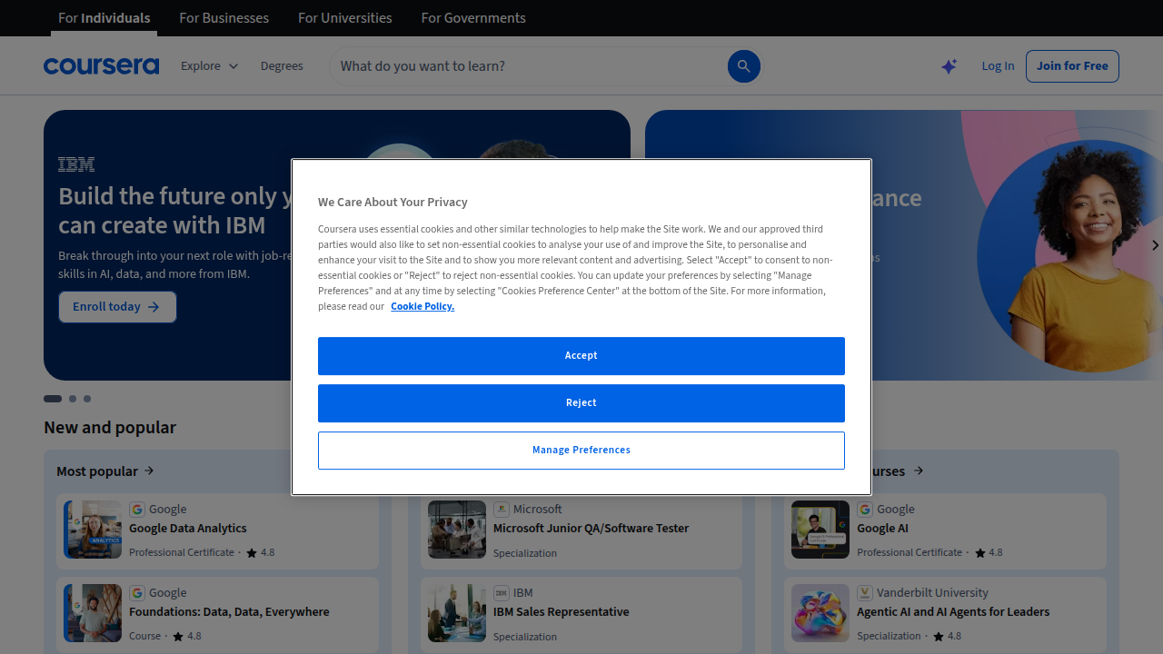Screen dimensions: 1163x654
Task: Open the IBM Sales Representative thumbnail
Action: [457, 613]
